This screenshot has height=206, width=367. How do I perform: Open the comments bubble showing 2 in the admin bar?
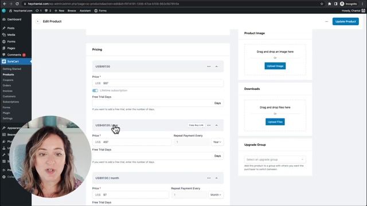(48, 11)
